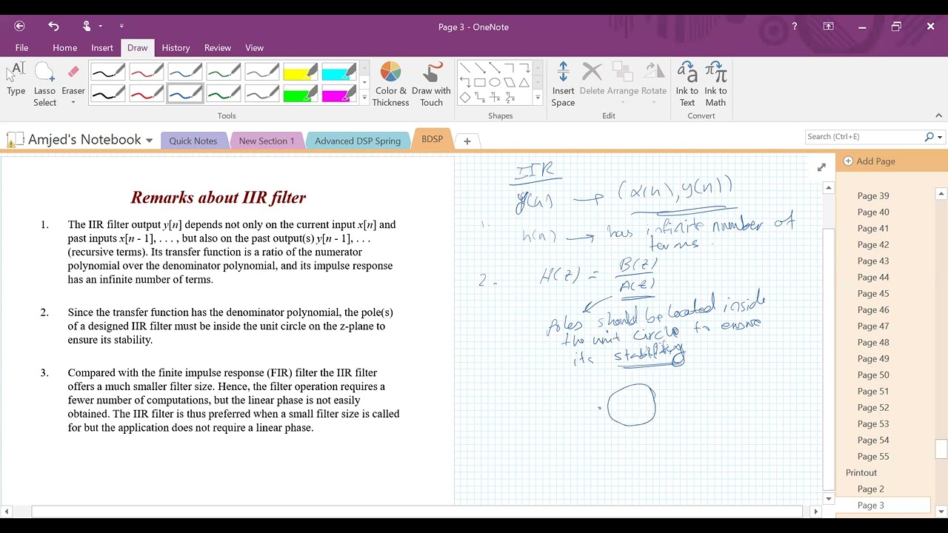The width and height of the screenshot is (948, 533).
Task: Select the cyan highlighter
Action: click(339, 71)
